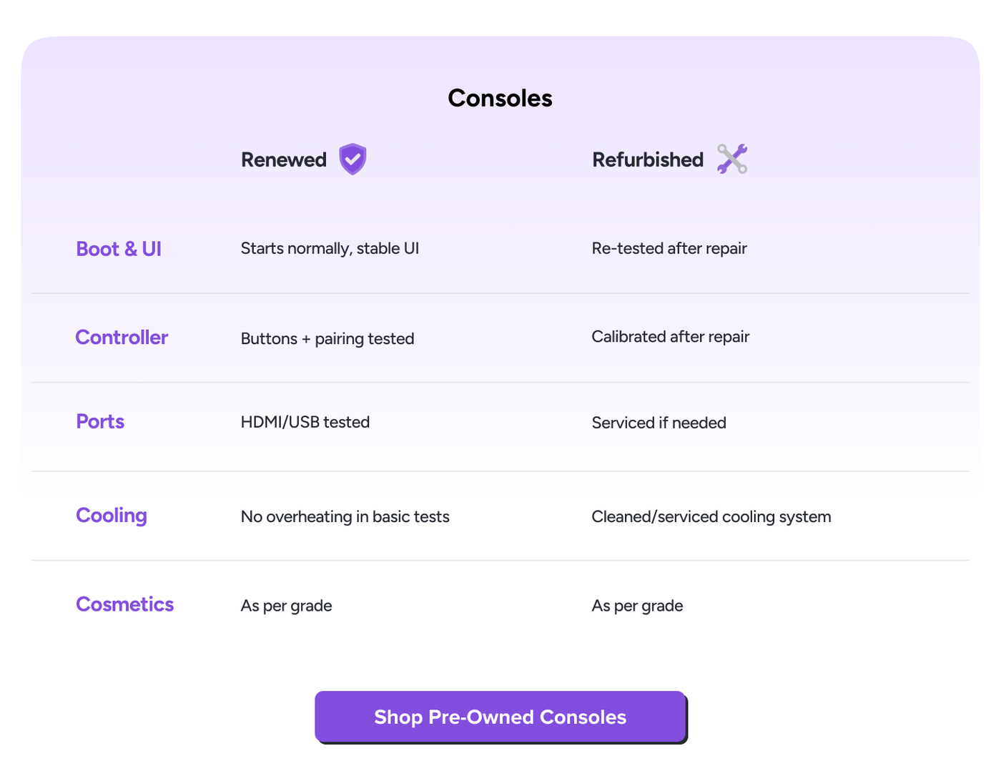Click 'Serviced if needed' text
1001x771 pixels.
659,423
